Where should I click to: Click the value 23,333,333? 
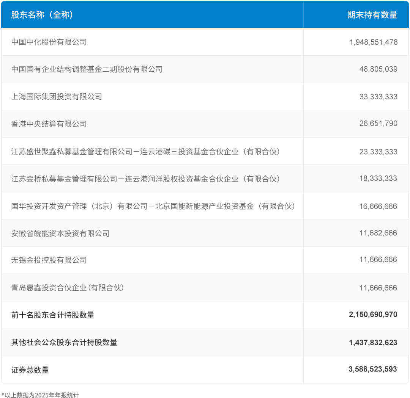(x=378, y=152)
